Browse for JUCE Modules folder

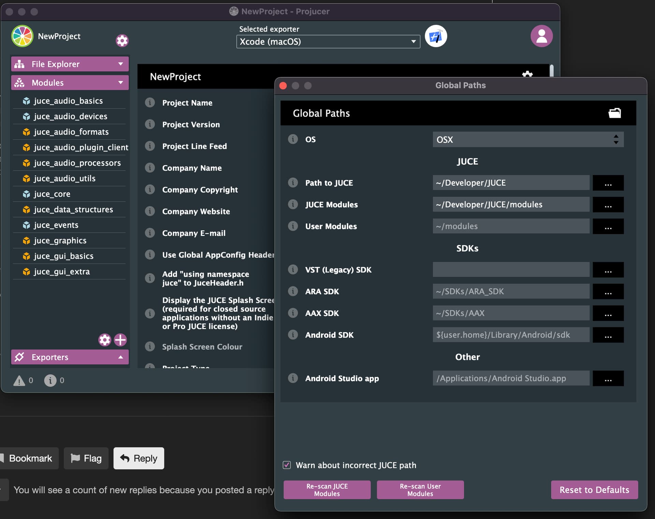point(608,205)
